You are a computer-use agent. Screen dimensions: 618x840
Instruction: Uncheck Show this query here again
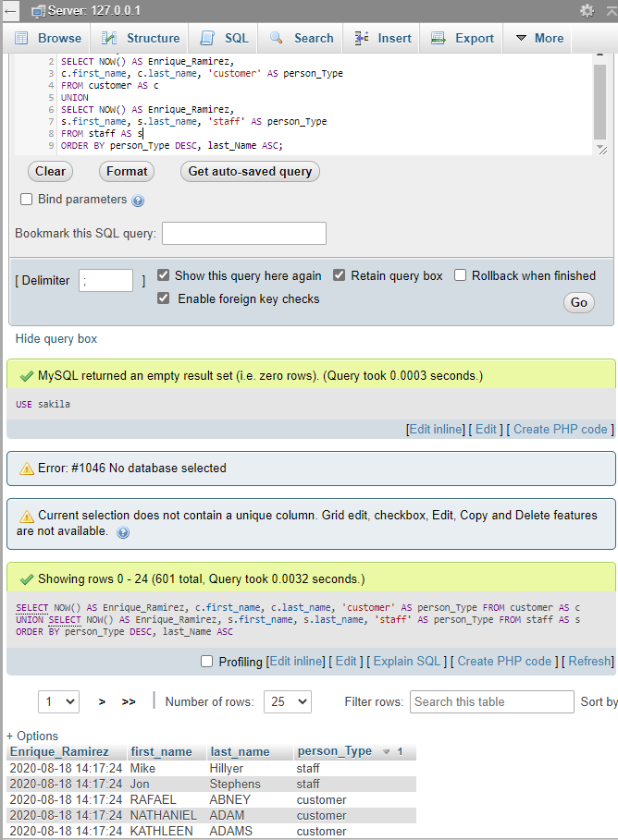pos(163,274)
